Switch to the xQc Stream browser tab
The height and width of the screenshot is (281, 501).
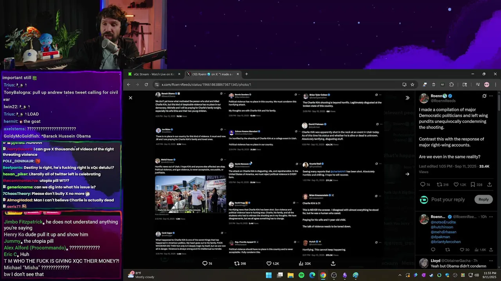coord(154,74)
